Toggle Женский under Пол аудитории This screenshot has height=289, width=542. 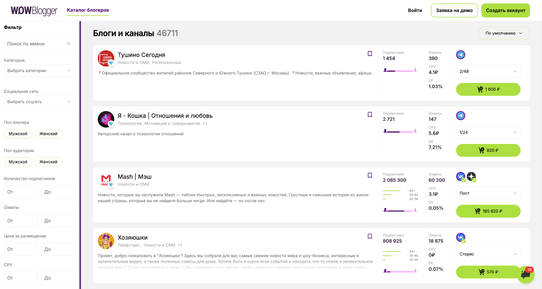(48, 162)
